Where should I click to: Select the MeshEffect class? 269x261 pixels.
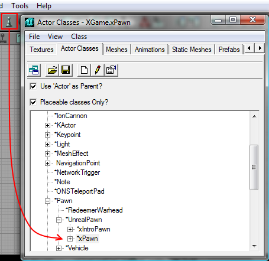click(72, 154)
